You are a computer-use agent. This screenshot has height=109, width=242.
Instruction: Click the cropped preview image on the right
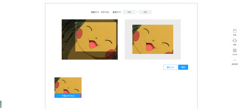[x=153, y=39]
